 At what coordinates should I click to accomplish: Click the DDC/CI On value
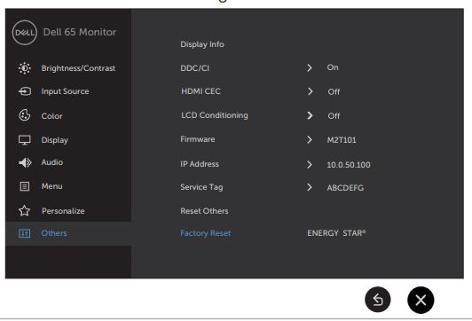point(333,67)
